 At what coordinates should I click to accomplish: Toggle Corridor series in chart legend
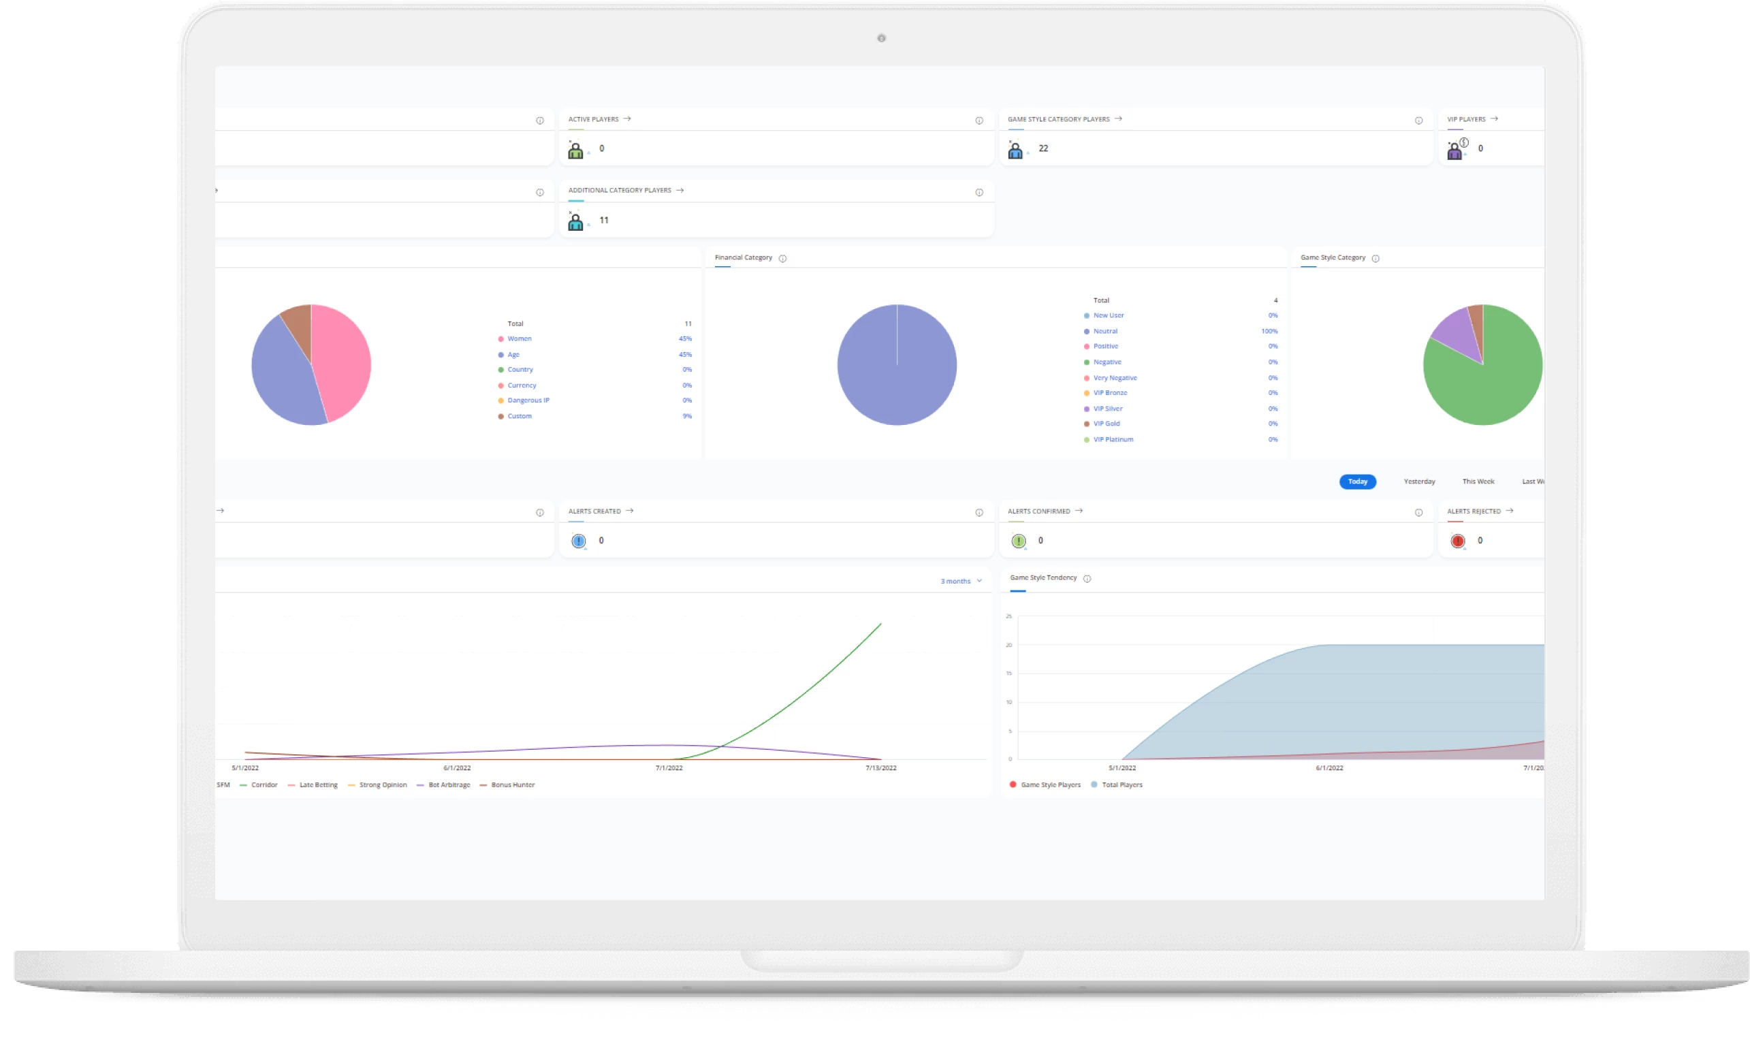(264, 785)
